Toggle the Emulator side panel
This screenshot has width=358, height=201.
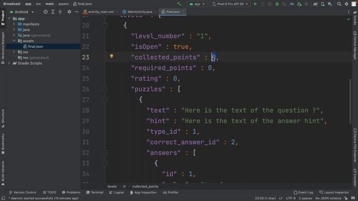click(355, 178)
